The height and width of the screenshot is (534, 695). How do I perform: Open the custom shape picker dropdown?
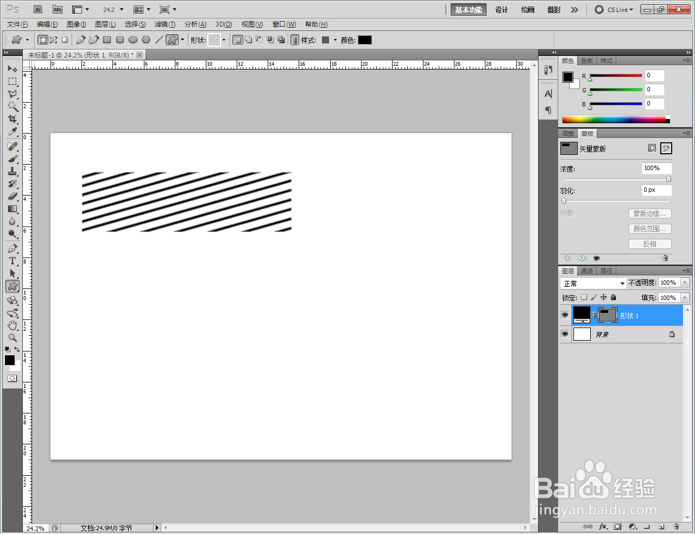click(224, 40)
